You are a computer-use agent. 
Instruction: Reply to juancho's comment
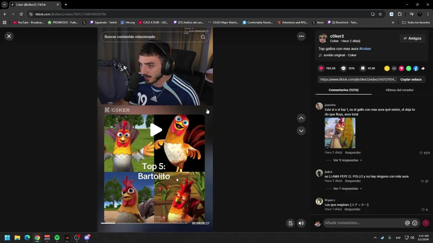point(353,153)
